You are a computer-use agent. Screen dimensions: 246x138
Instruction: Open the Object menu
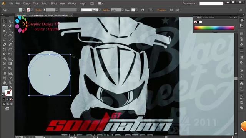[x=27, y=3]
